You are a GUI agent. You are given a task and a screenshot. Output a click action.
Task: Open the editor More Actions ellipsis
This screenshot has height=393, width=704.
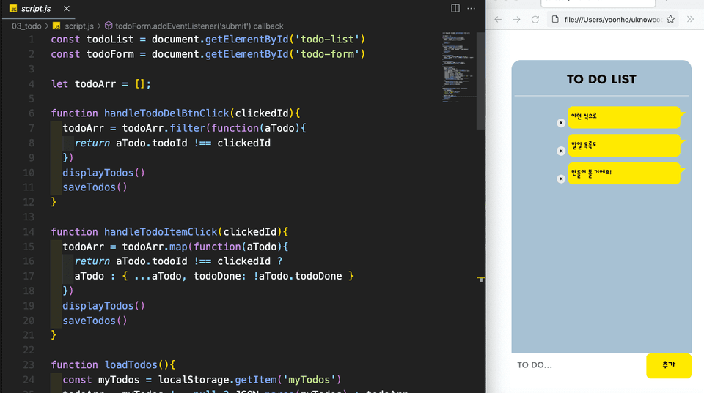click(471, 8)
